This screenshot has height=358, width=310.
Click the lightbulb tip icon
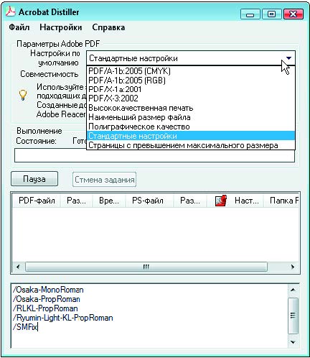(23, 96)
